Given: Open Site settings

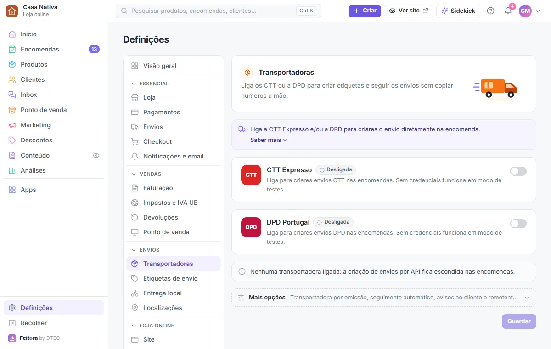Looking at the screenshot, I should point(174,339).
